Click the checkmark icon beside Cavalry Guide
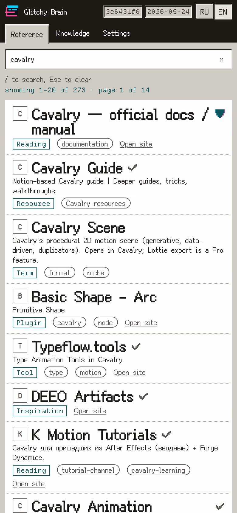This screenshot has height=513, width=237. (132, 167)
